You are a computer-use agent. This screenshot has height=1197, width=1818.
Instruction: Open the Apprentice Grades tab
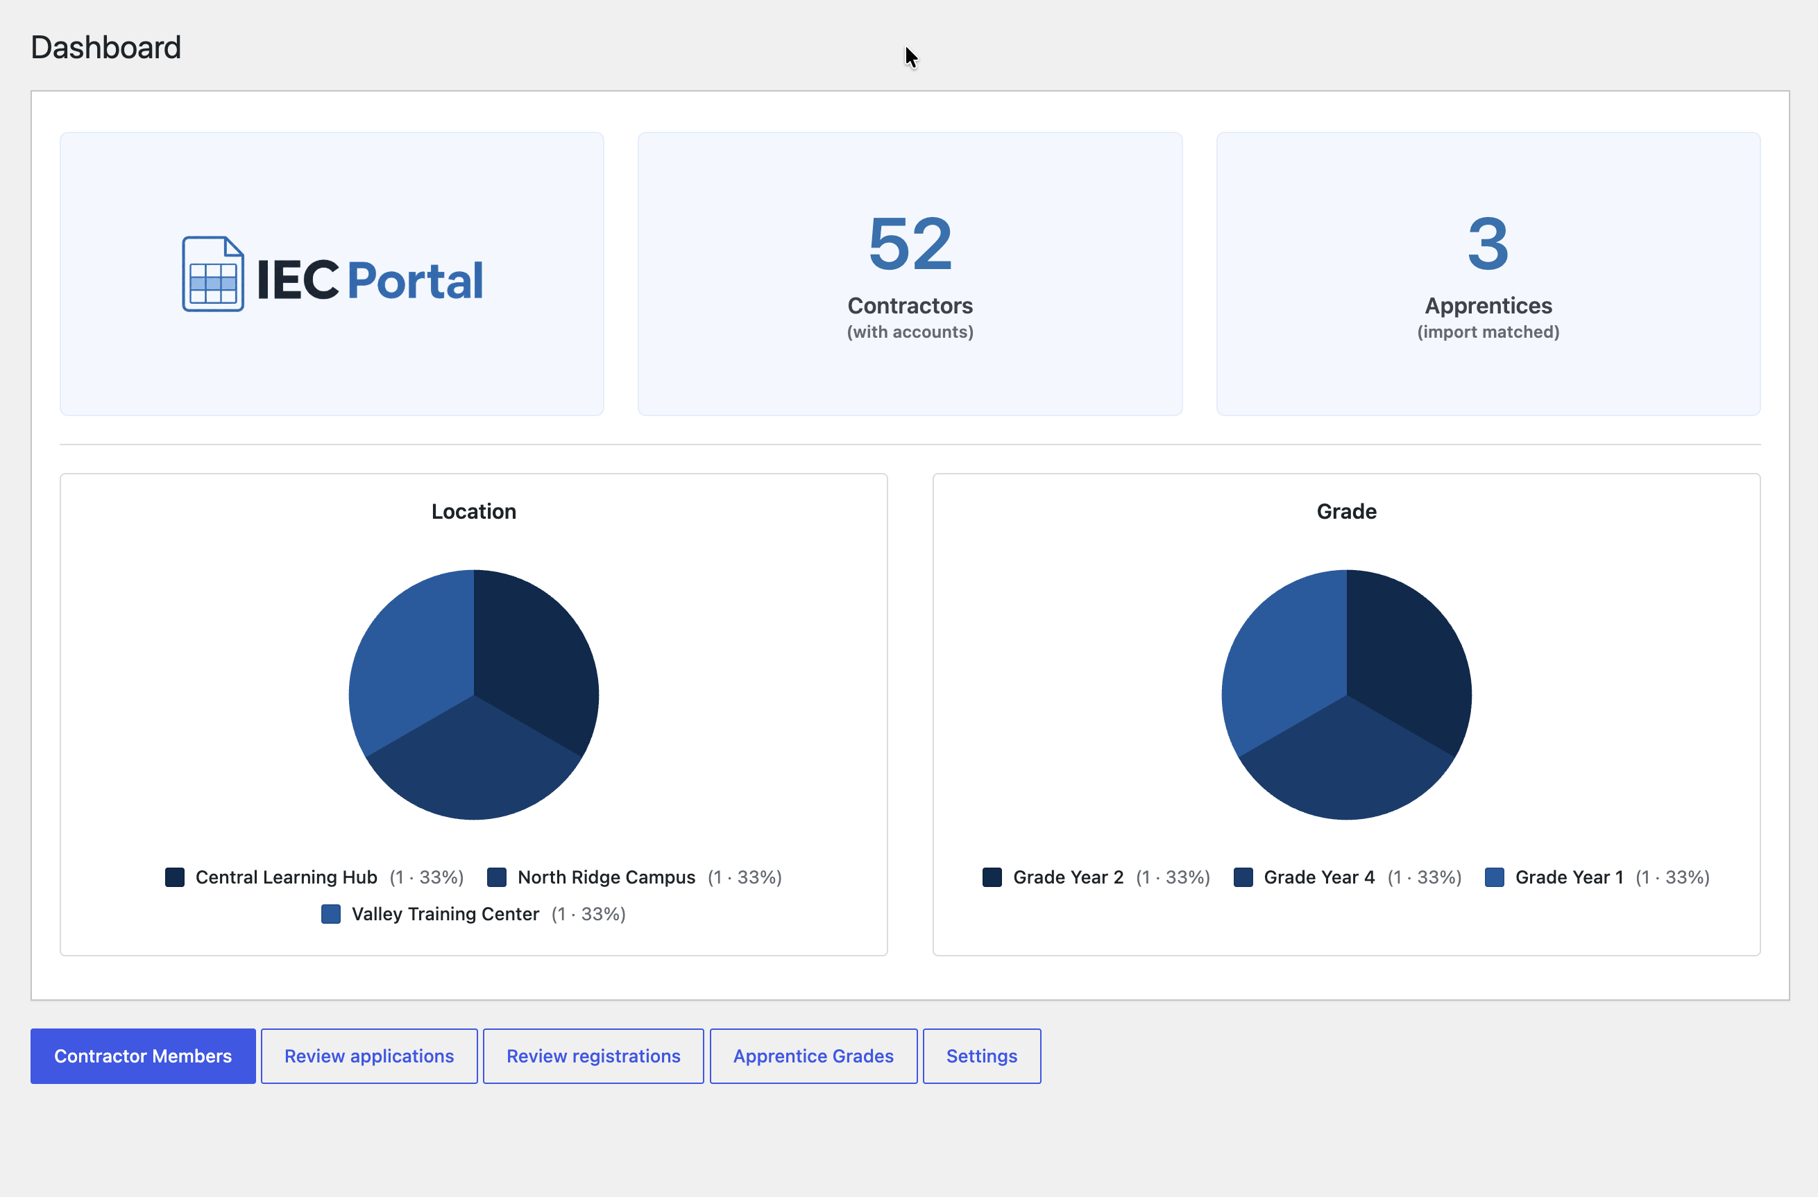tap(813, 1056)
